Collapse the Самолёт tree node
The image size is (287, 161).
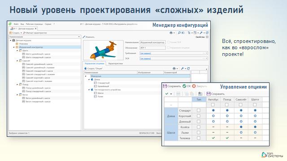(x=17, y=61)
